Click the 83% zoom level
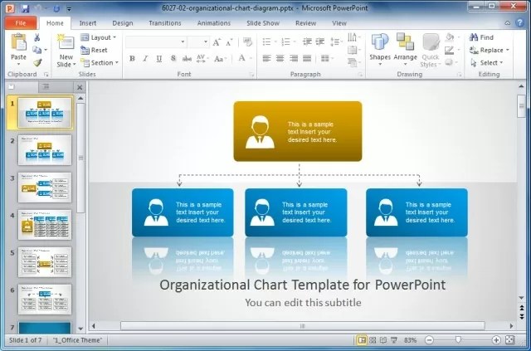The height and width of the screenshot is (351, 531). coord(411,340)
